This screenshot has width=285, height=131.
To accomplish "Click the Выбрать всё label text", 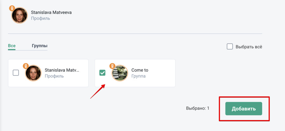I will tap(249, 47).
